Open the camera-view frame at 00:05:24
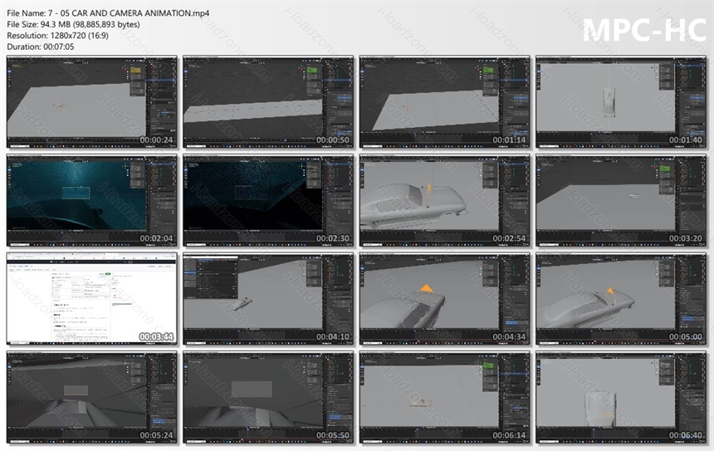 coord(92,397)
